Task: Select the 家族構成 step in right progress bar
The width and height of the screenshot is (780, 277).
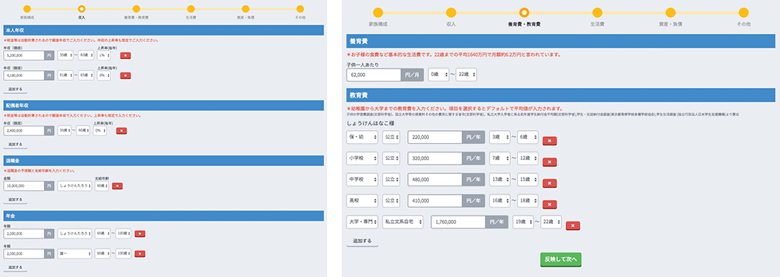Action: (377, 13)
